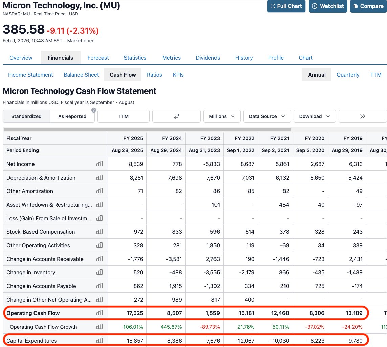
Task: Open the chart icon beside Depreciation & Amortization
Action: 99,177
